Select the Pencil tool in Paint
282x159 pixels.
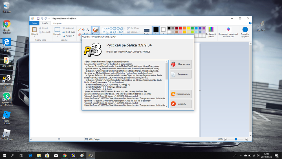79,29
